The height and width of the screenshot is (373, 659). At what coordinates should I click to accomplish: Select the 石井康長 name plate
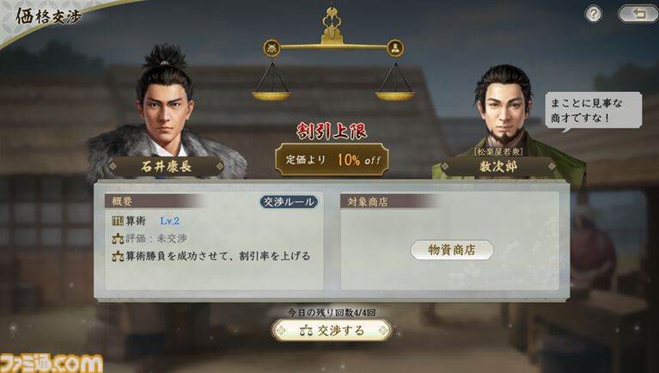pos(166,167)
